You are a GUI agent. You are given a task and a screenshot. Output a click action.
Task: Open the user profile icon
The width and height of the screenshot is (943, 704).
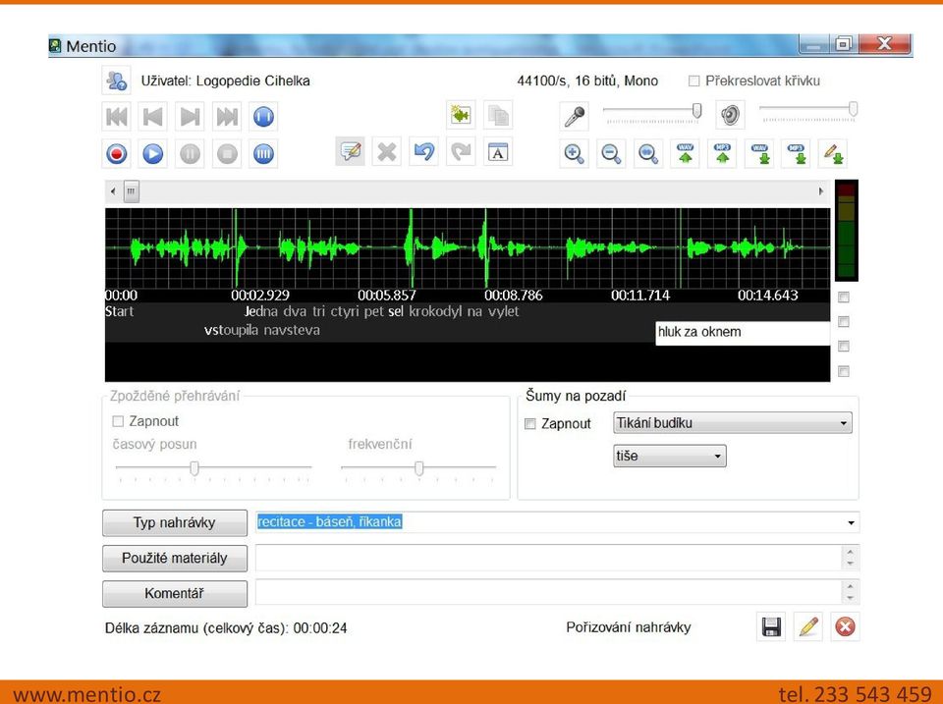click(x=116, y=80)
